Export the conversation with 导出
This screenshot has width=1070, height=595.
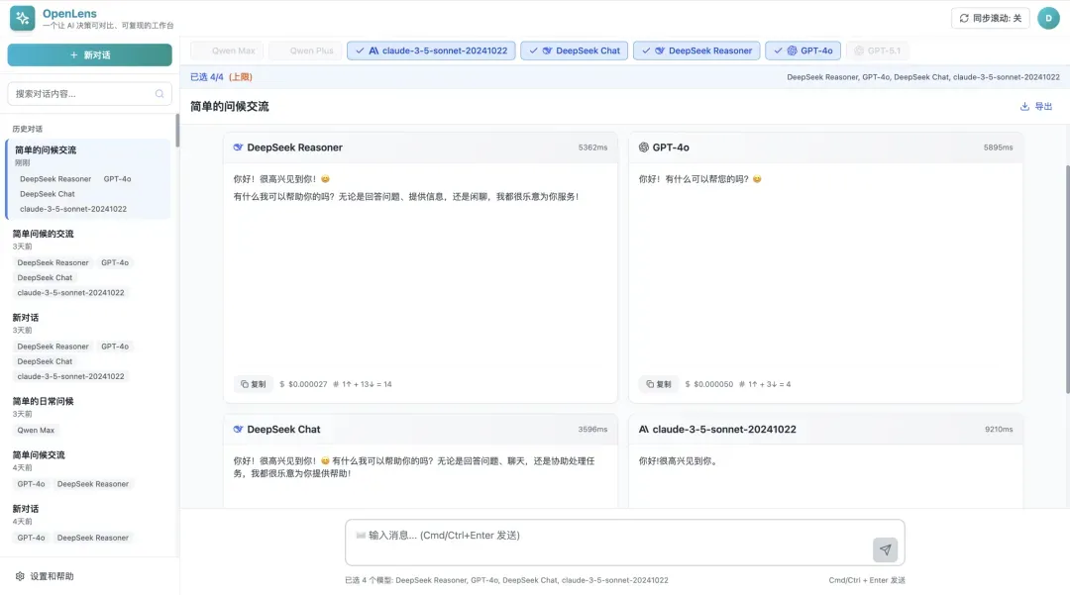pyautogui.click(x=1036, y=106)
